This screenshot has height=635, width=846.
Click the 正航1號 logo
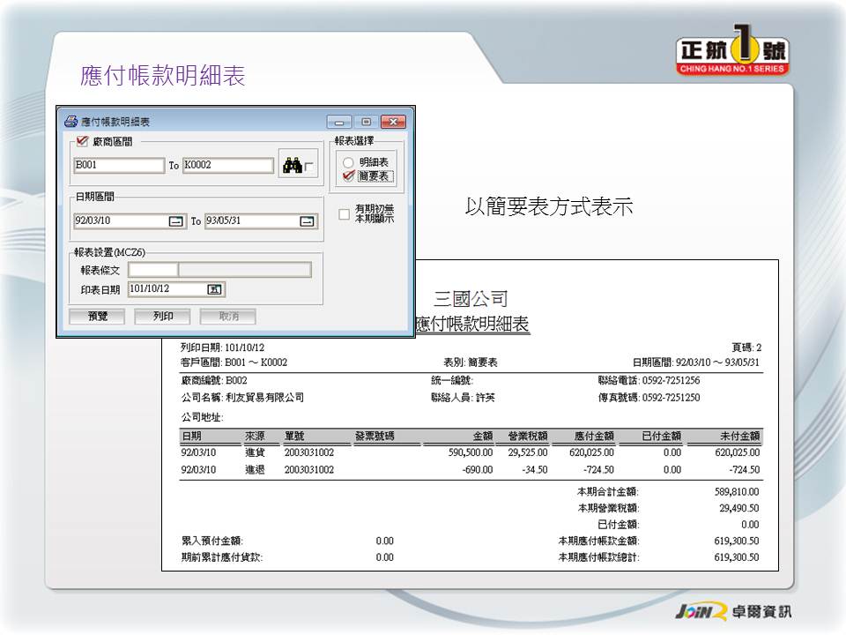pyautogui.click(x=732, y=55)
